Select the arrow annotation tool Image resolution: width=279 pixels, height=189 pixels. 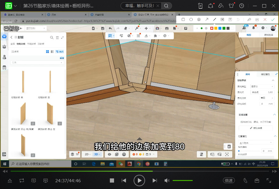click(x=207, y=20)
